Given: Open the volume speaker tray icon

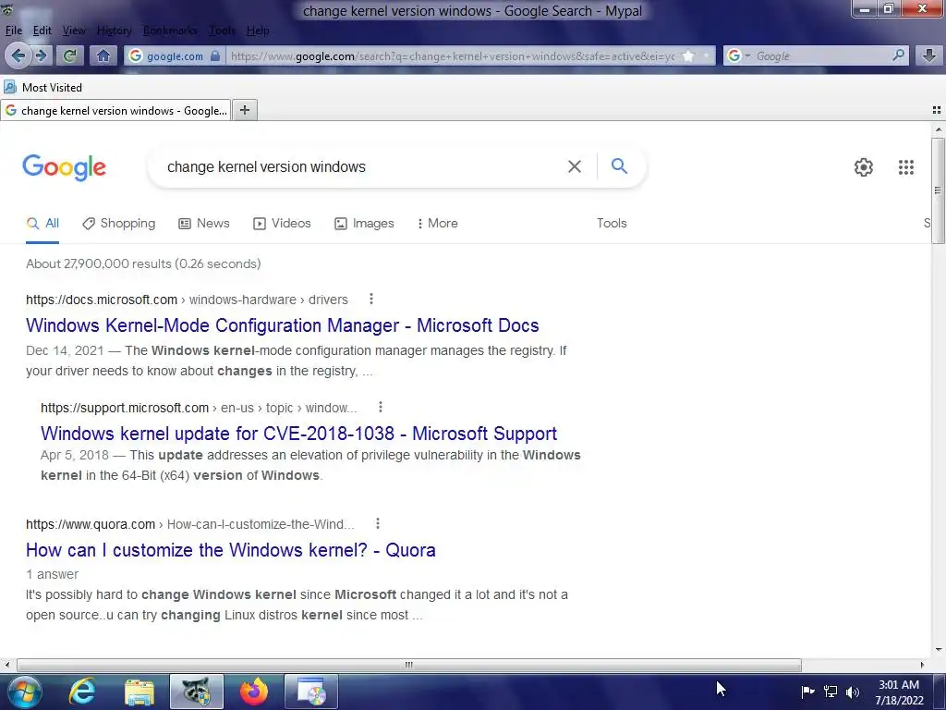Looking at the screenshot, I should click(x=853, y=692).
